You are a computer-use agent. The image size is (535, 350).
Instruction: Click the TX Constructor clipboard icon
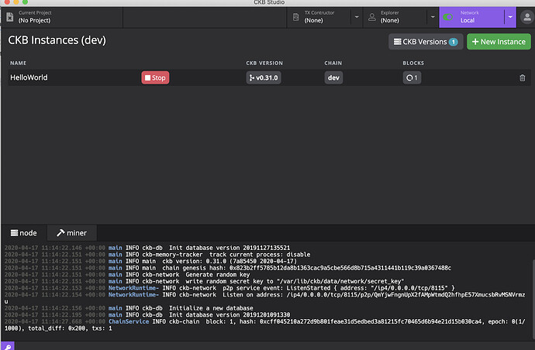pos(296,17)
